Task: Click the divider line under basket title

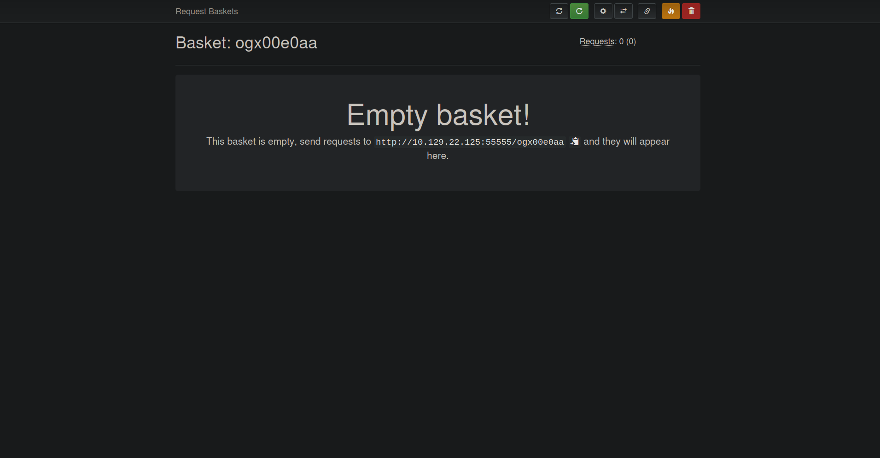Action: click(x=437, y=65)
